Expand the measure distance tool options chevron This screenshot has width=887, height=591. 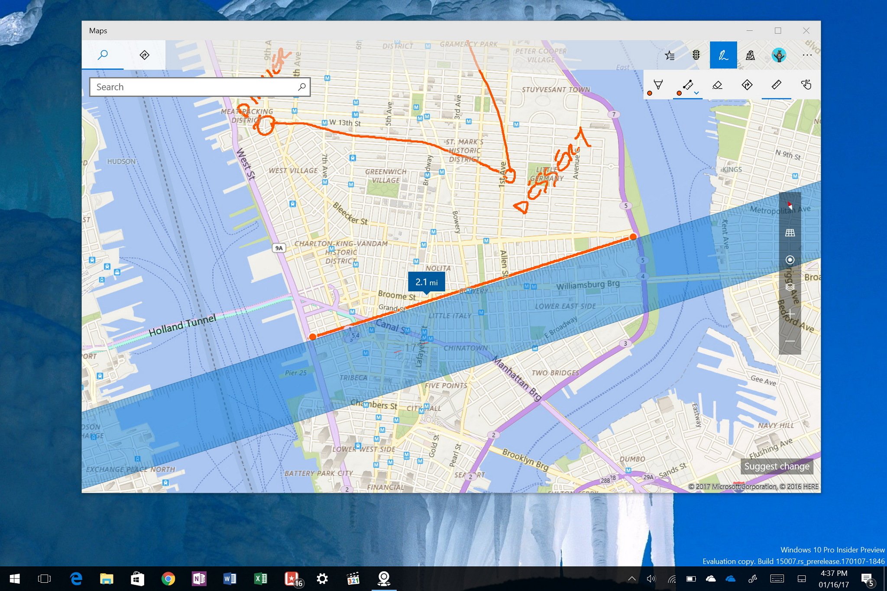pyautogui.click(x=696, y=93)
